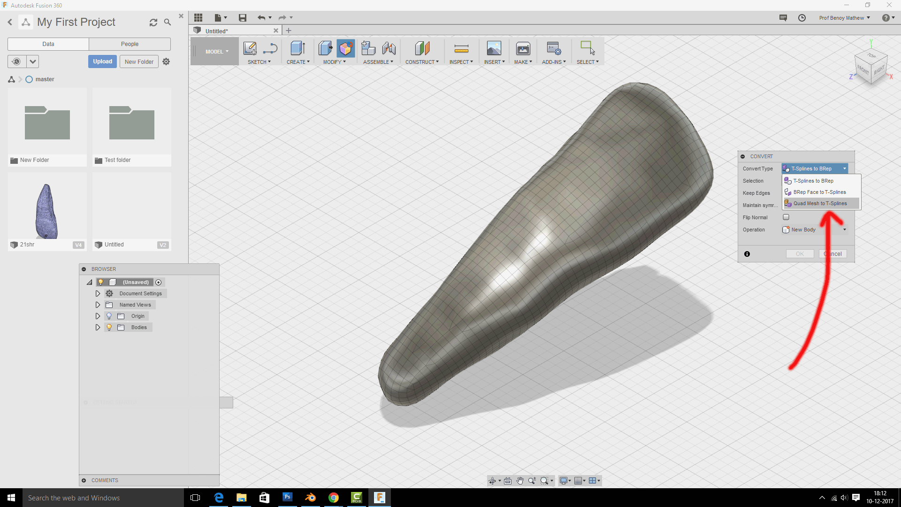901x507 pixels.
Task: Click the Construct plane icon
Action: [x=422, y=48]
